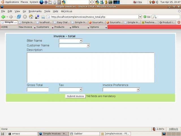Click the show desktop button in taskbar
The width and height of the screenshot is (181, 136).
pos(3,134)
